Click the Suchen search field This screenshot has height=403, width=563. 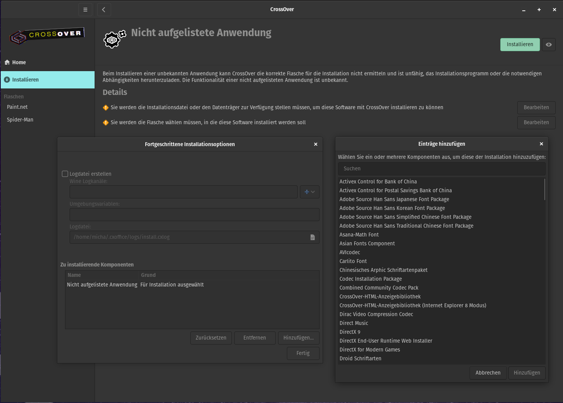[x=442, y=169]
